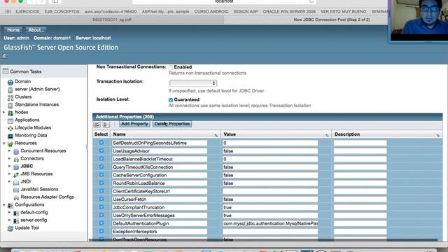Image resolution: width=448 pixels, height=252 pixels.
Task: Click the server-config icon
Action: click(16, 221)
